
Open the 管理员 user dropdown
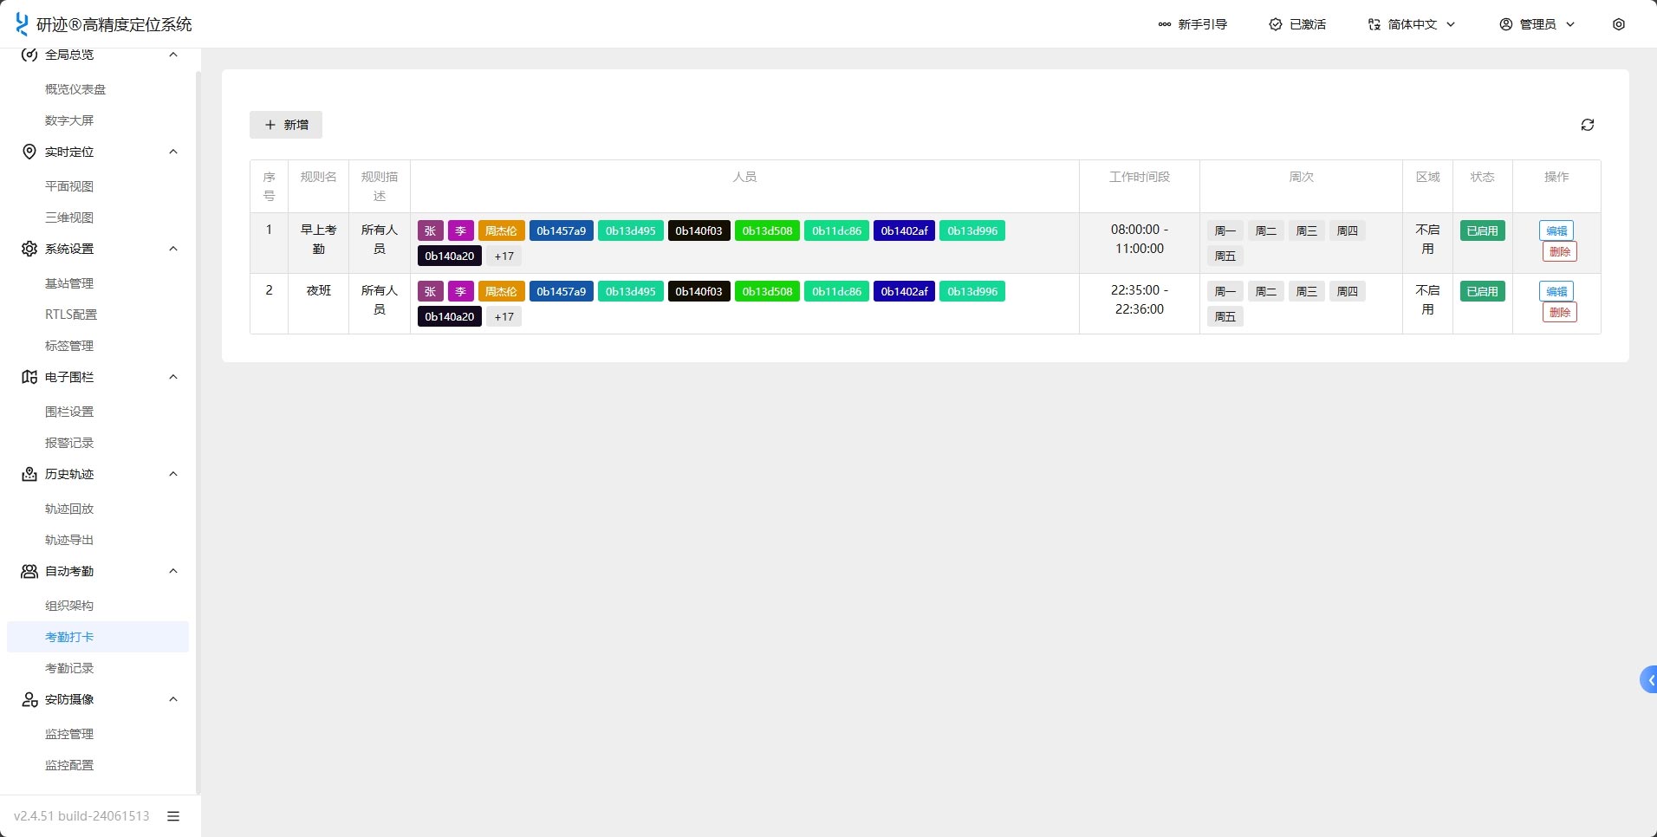(x=1537, y=24)
